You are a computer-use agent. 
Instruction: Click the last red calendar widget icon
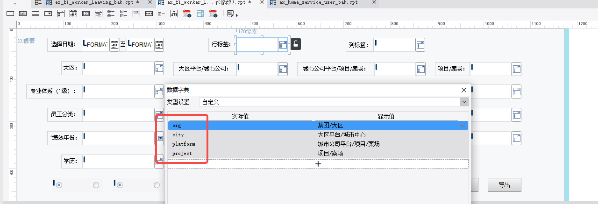point(213,14)
